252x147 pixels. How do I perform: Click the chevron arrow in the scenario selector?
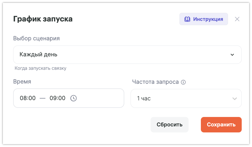coord(232,55)
